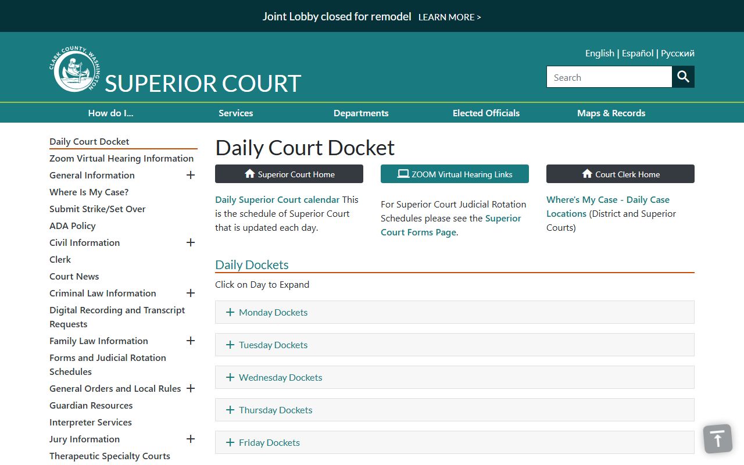
Task: Click the Superior Court Home button
Action: 289,174
